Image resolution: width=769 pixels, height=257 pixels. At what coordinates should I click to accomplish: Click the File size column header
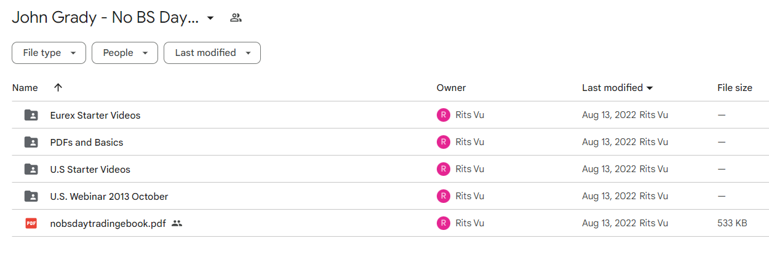tap(735, 88)
